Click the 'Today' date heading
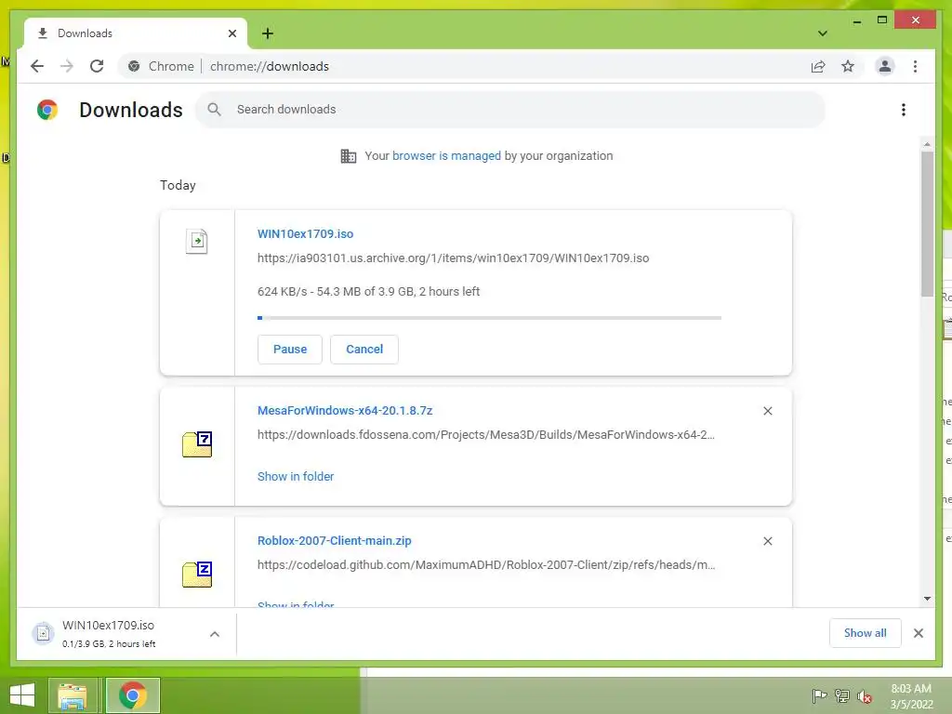952x714 pixels. point(178,185)
